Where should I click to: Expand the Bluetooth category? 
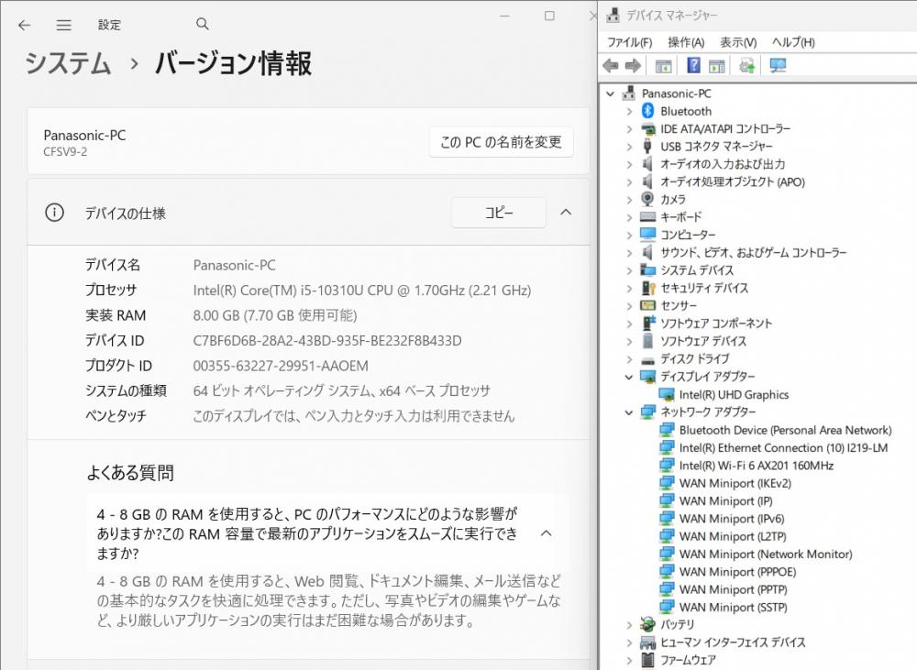[x=629, y=111]
